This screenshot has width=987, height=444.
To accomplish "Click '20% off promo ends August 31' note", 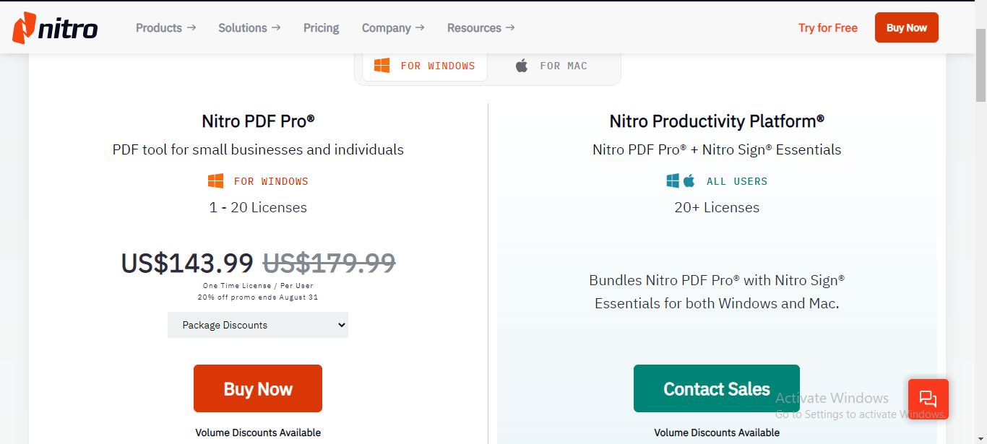I will point(258,297).
